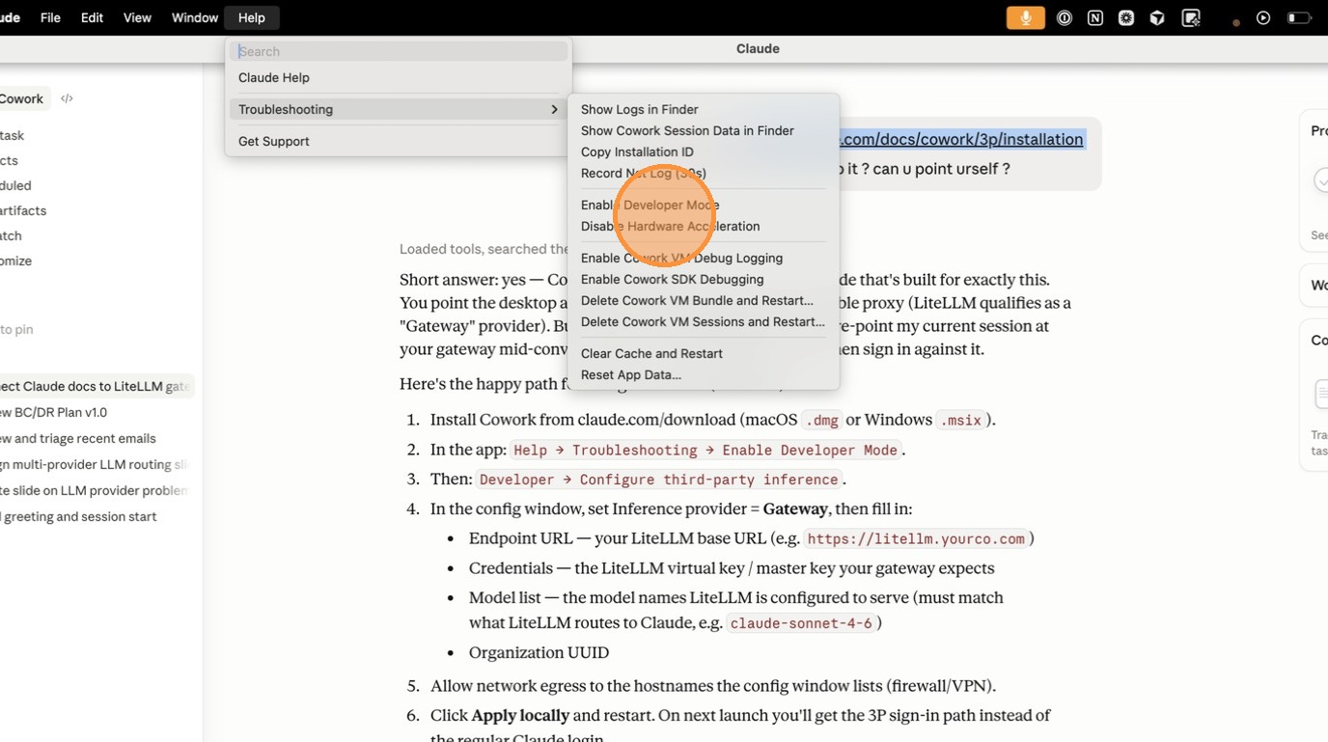Open the LLM provider problem slide conversation
This screenshot has height=742, width=1328.
(95, 490)
